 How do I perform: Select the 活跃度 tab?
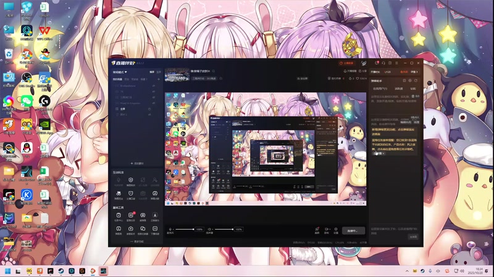(x=399, y=89)
